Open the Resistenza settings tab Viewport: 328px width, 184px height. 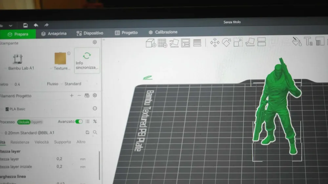tap(20, 142)
